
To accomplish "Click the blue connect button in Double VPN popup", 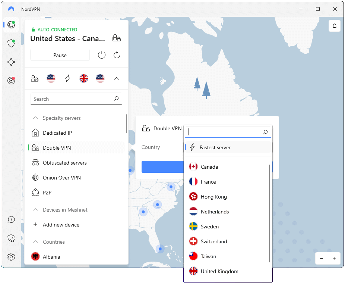I will (x=162, y=167).
